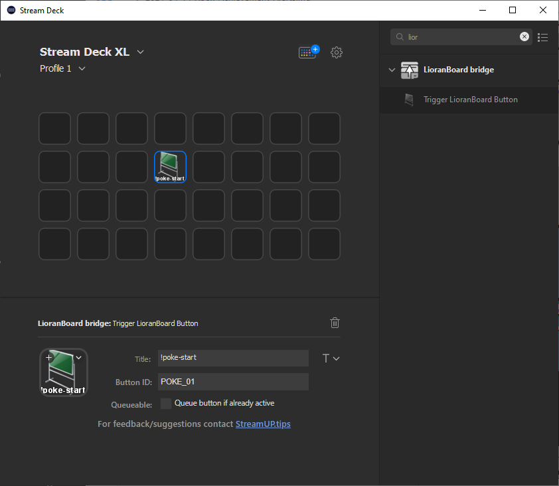Image resolution: width=559 pixels, height=486 pixels.
Task: Select the Trigger LioranBoard Button action icon
Action: 409,100
